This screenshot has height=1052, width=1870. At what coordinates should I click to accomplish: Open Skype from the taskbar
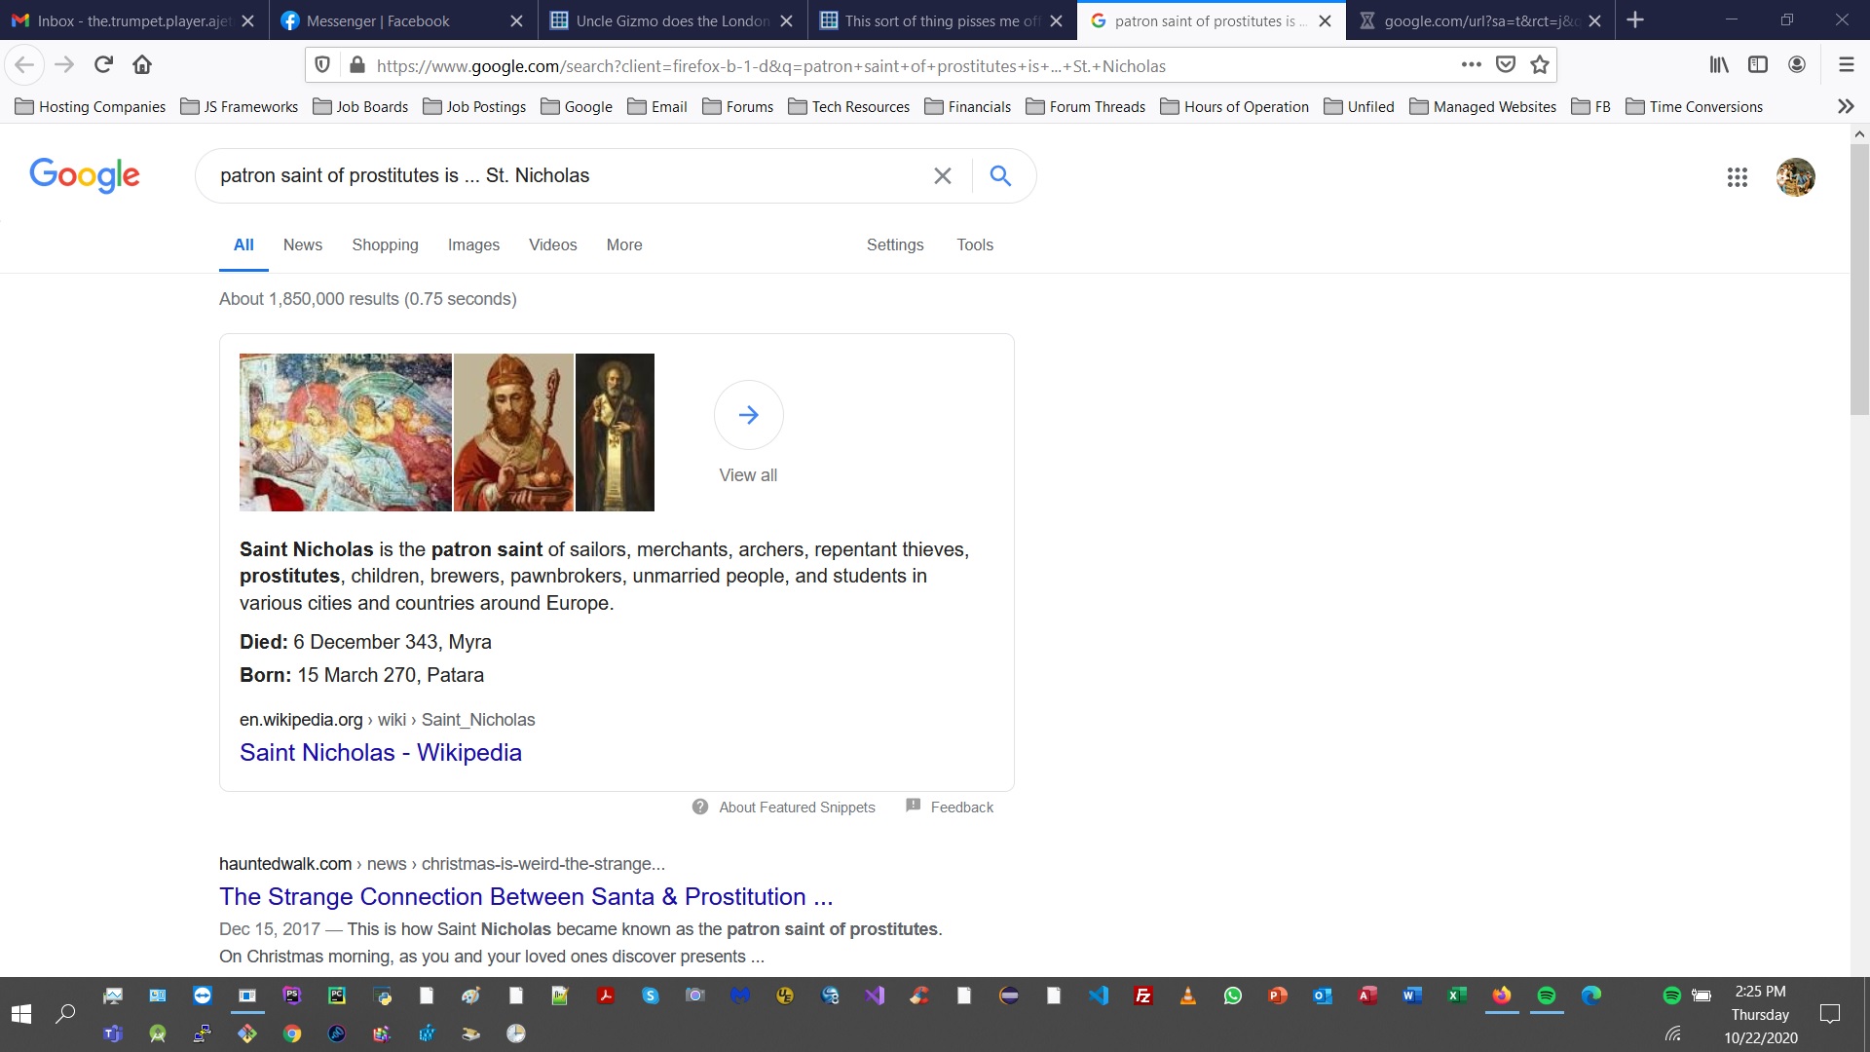(651, 996)
